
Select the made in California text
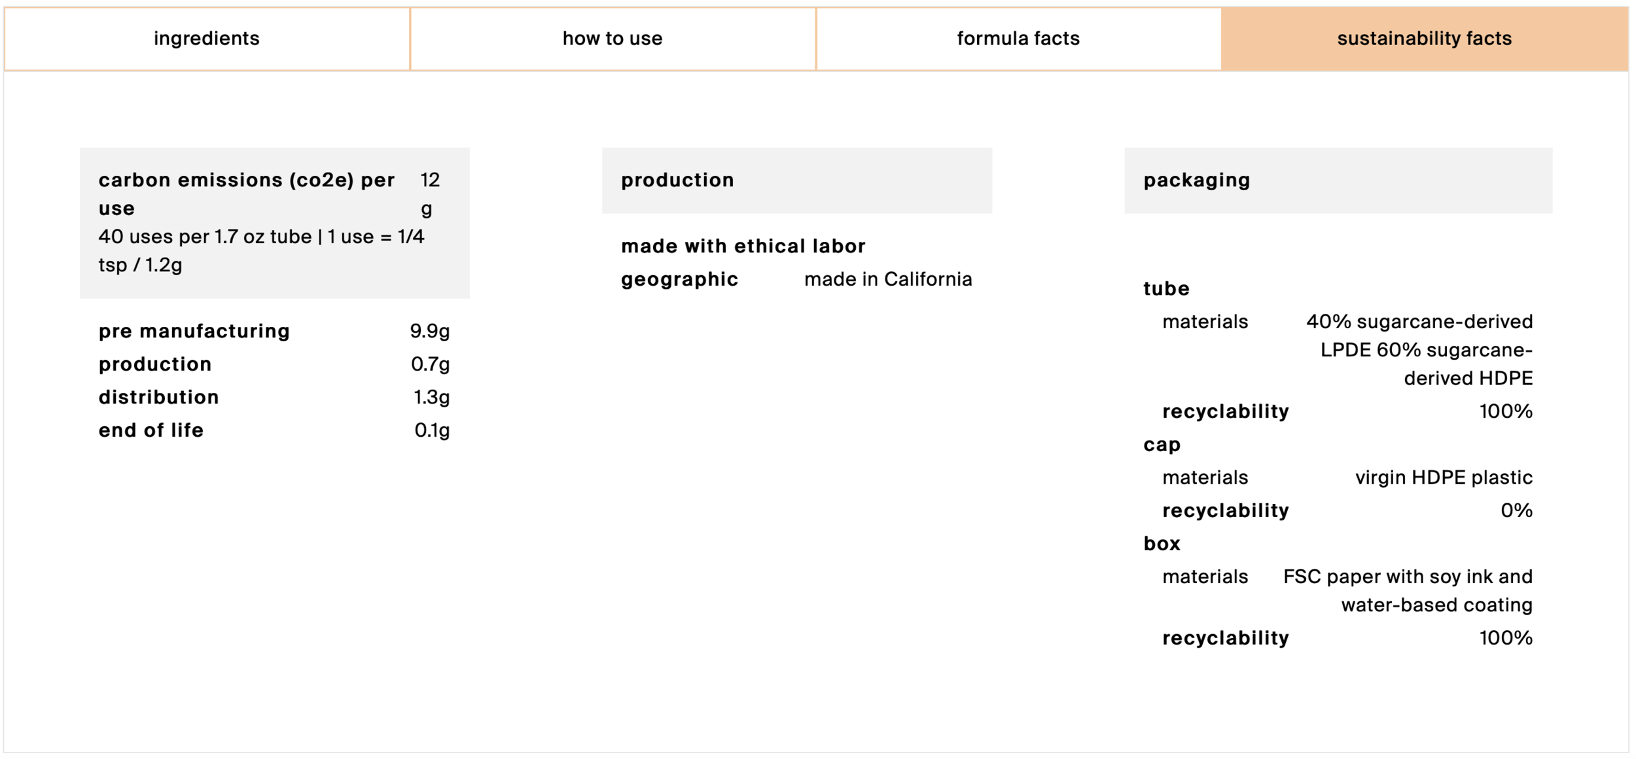[888, 280]
